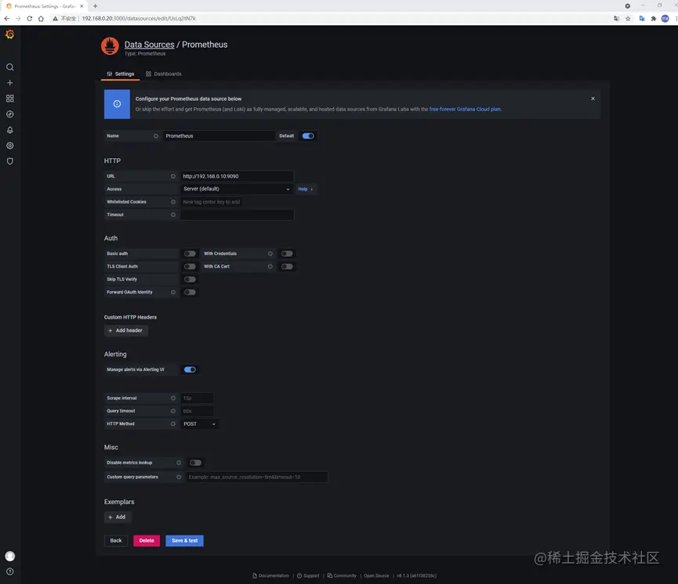The width and height of the screenshot is (678, 584).
Task: Click info icon beside Whitelisted Cookies
Action: (x=173, y=202)
